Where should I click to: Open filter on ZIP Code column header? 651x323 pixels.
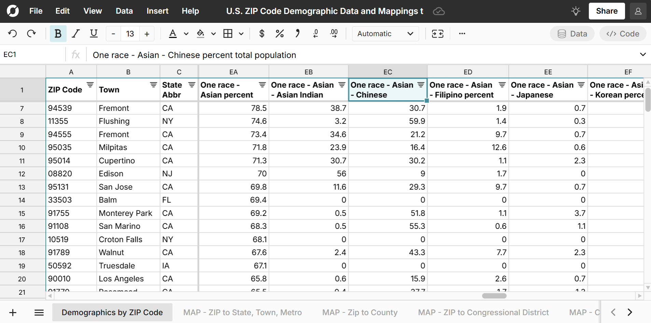90,85
